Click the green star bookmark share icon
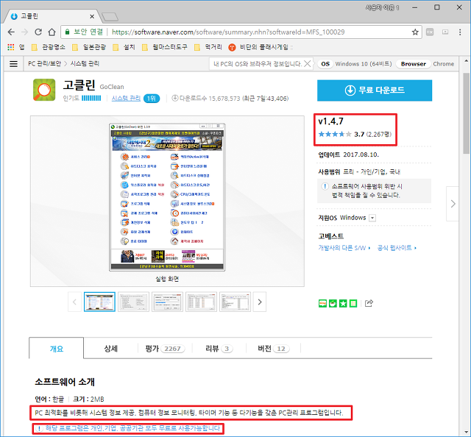The image size is (471, 437). (343, 303)
